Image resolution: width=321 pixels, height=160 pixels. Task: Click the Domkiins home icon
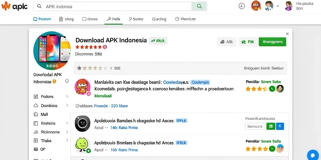click(x=36, y=106)
